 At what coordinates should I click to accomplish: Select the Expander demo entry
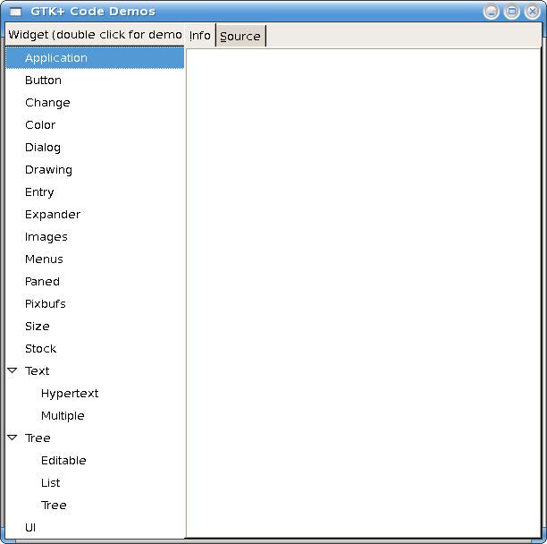point(53,215)
